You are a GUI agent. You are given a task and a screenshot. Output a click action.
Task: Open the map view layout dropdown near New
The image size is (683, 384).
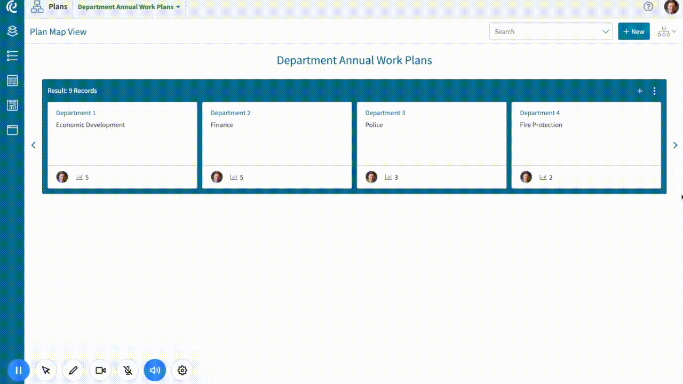(x=666, y=31)
